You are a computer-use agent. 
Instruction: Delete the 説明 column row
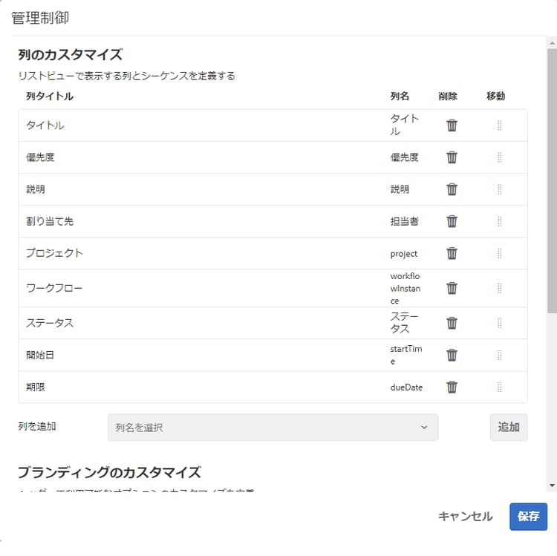(452, 189)
